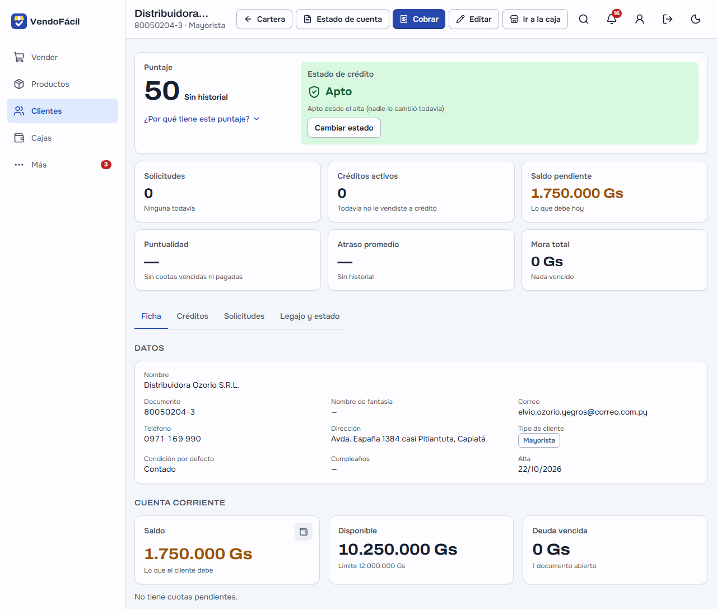Screen dimensions: 717x609
Task: Click the logout icon
Action: tap(668, 19)
